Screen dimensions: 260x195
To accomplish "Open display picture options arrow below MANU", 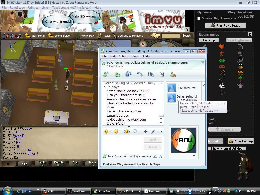I will [x=194, y=156].
